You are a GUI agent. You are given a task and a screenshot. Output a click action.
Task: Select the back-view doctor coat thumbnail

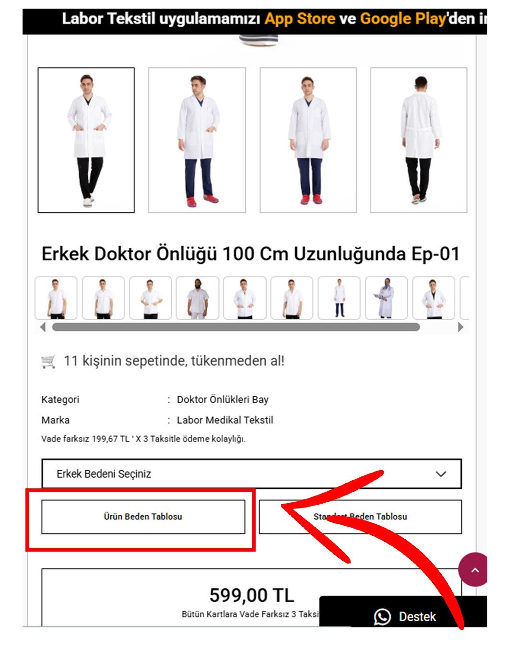(x=419, y=140)
